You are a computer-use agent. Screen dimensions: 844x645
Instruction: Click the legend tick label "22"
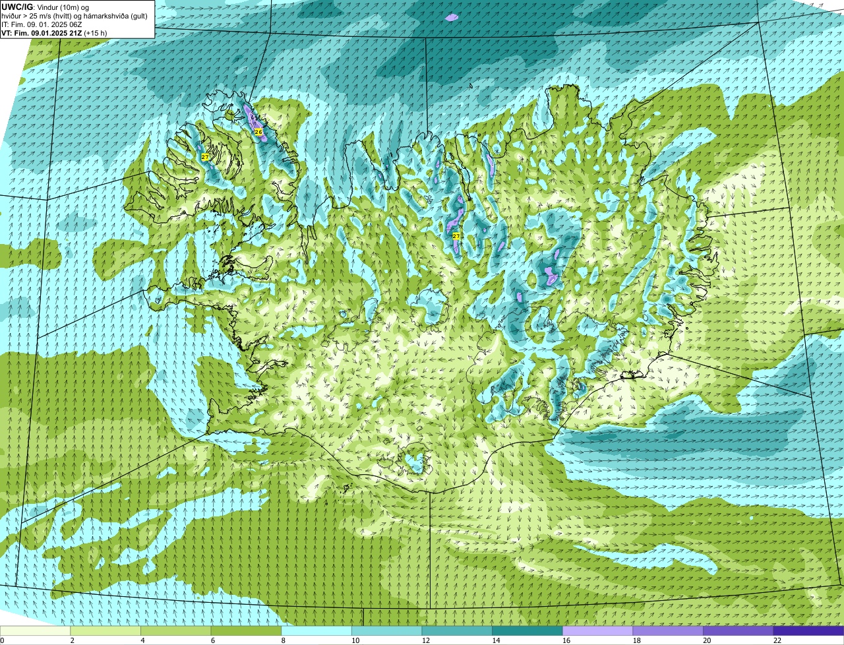pyautogui.click(x=777, y=640)
